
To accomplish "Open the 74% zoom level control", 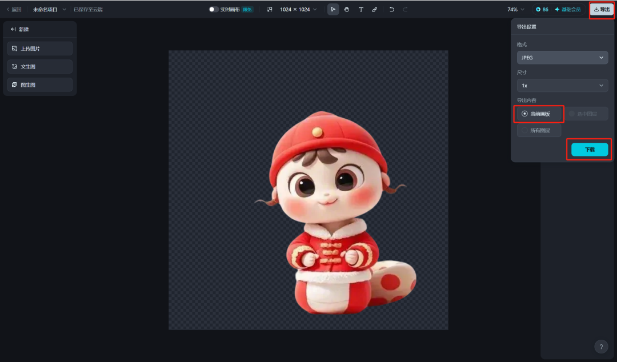I will (512, 9).
